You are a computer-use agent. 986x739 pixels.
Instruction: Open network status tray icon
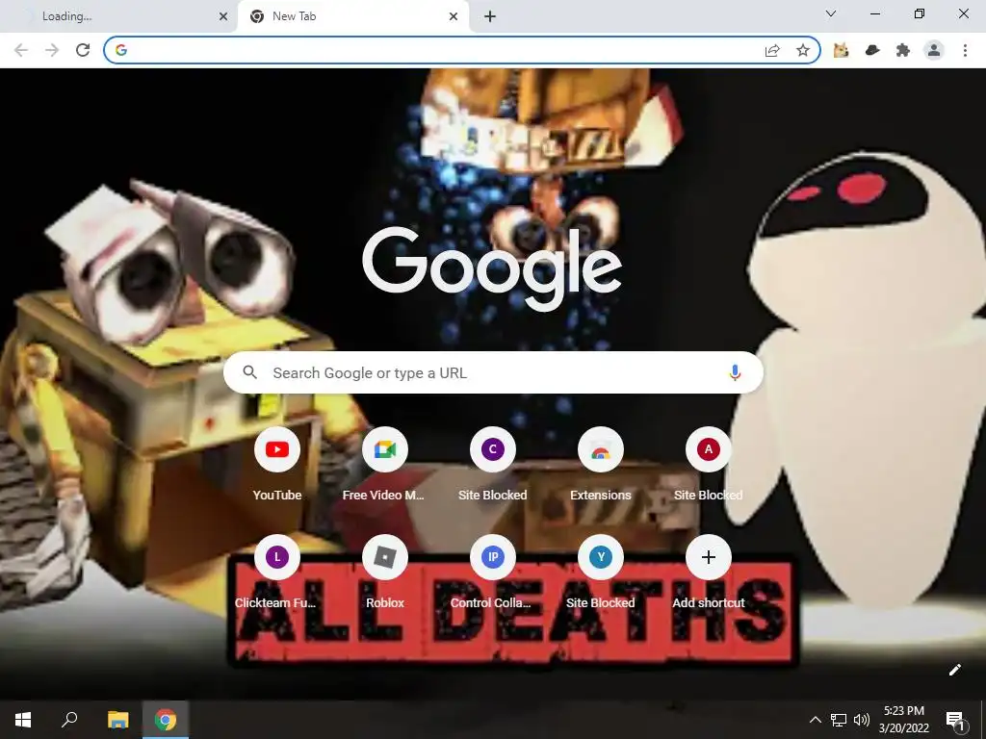pyautogui.click(x=839, y=720)
